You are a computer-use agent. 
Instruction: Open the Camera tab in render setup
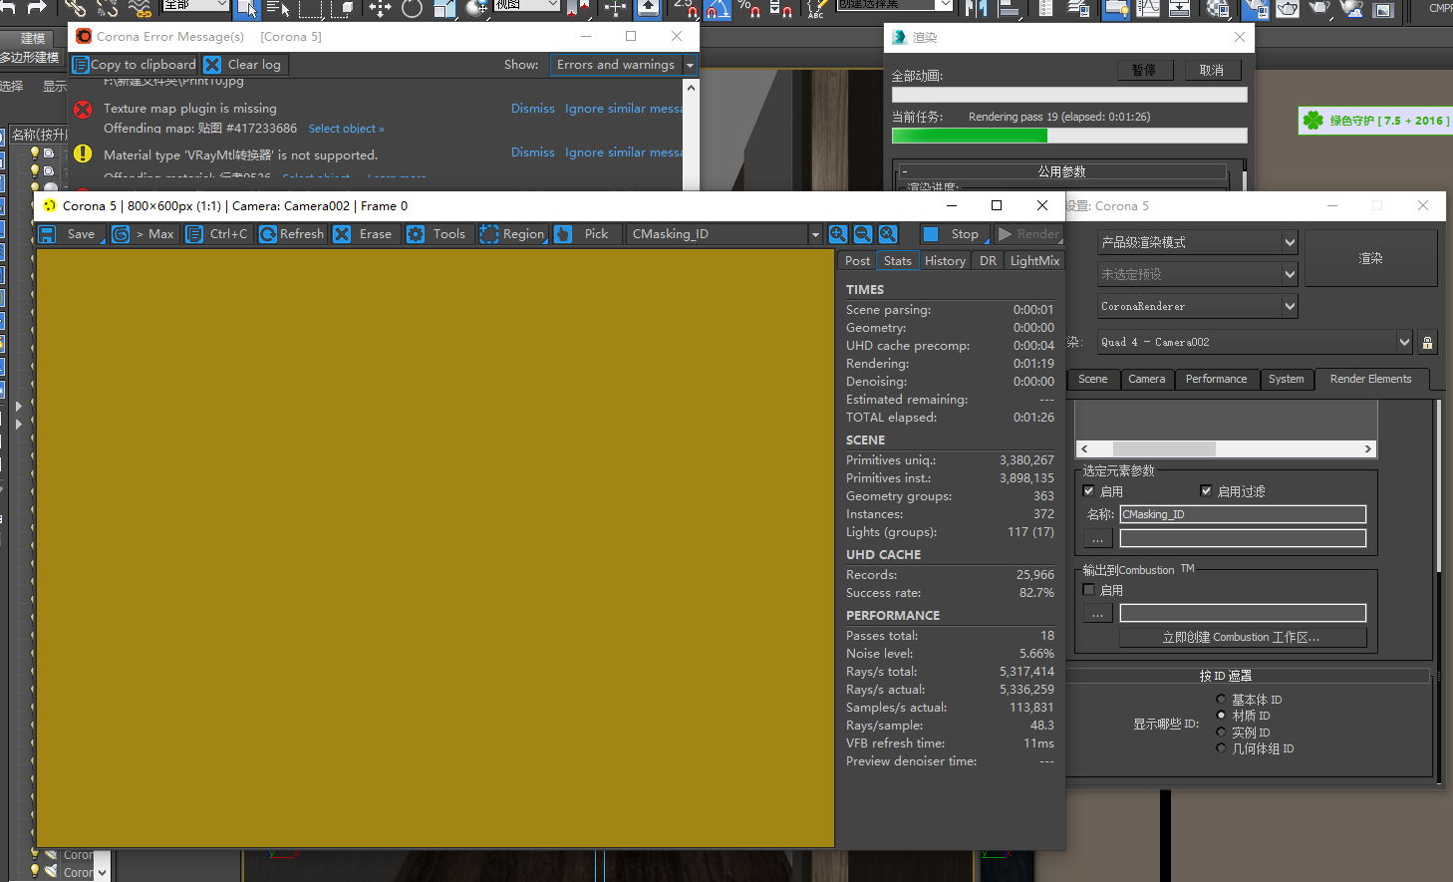(1147, 379)
